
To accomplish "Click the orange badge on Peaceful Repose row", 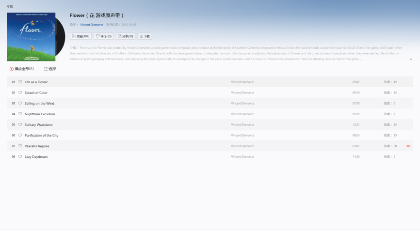I will click(408, 146).
